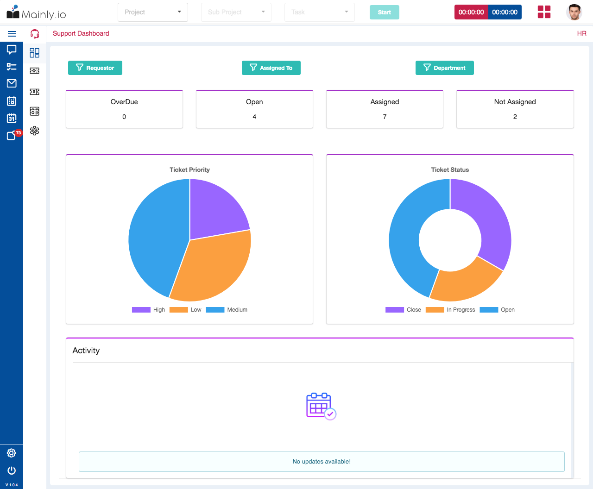Image resolution: width=593 pixels, height=489 pixels.
Task: Click the orange slice in Ticket Priority pie
Action: 214,268
